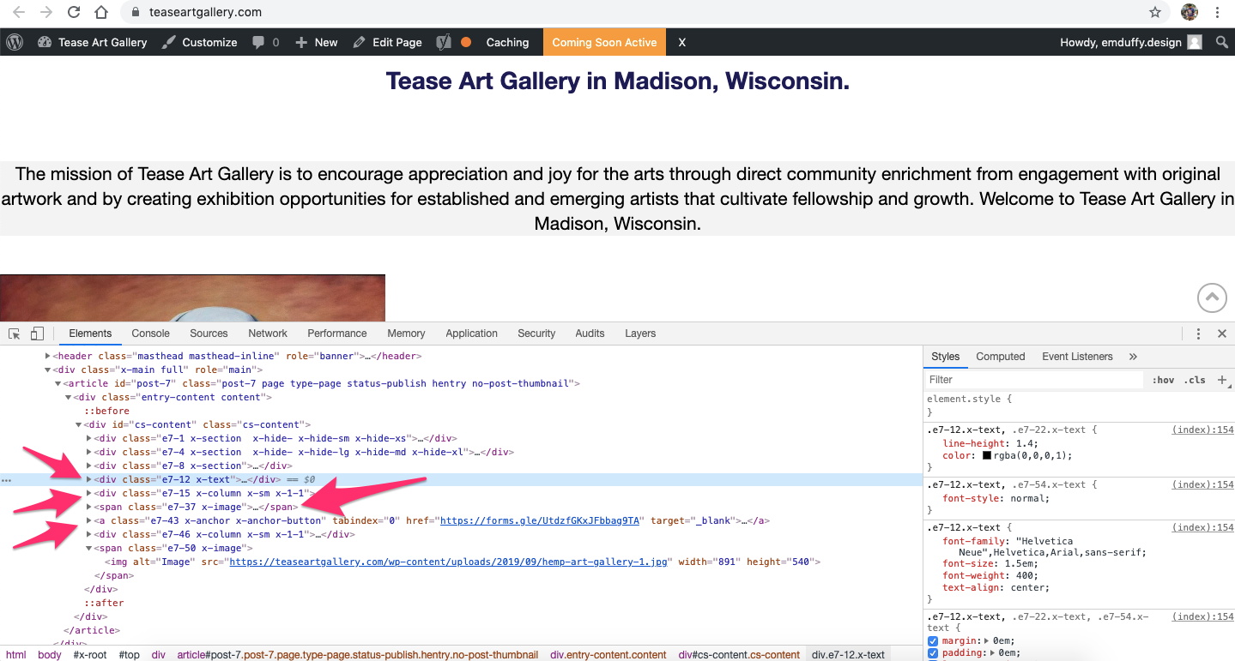Collapse the e7-50 x-image span node
This screenshot has width=1235, height=661.
pyautogui.click(x=89, y=548)
